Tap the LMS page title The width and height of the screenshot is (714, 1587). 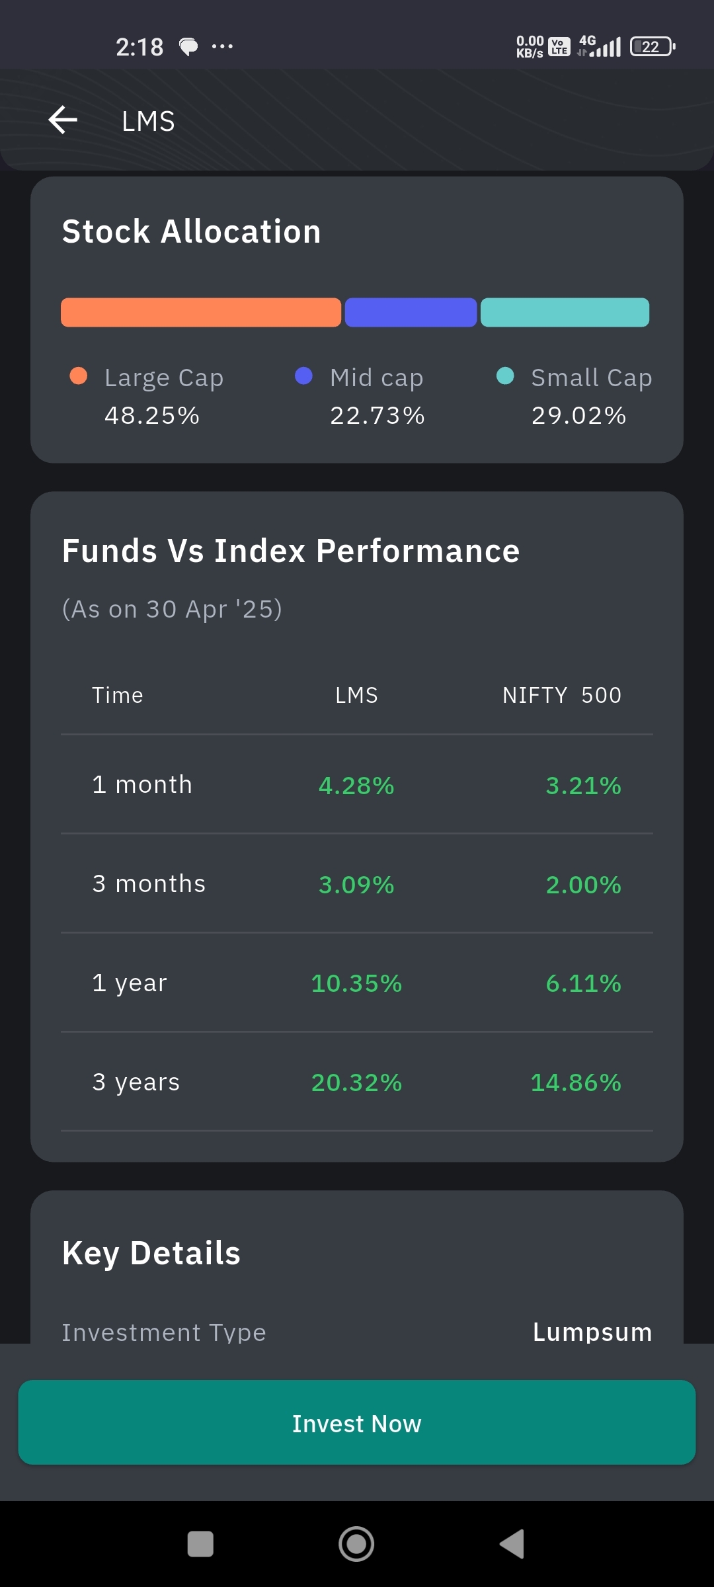tap(148, 121)
